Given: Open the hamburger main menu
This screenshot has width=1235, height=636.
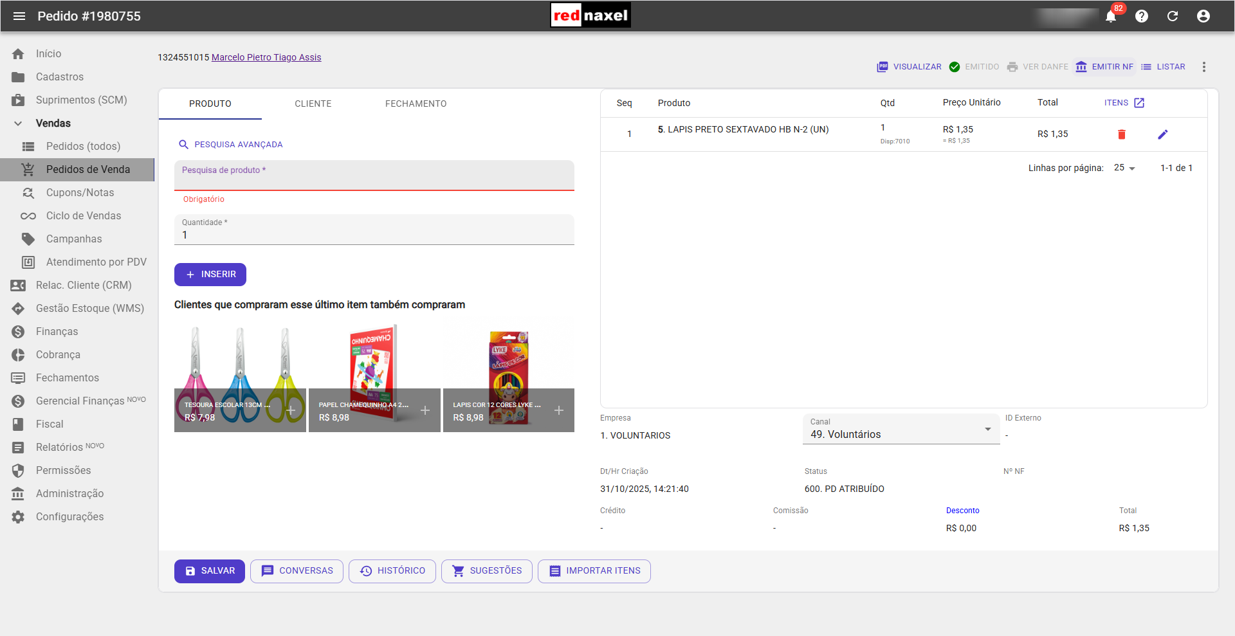Looking at the screenshot, I should point(19,16).
